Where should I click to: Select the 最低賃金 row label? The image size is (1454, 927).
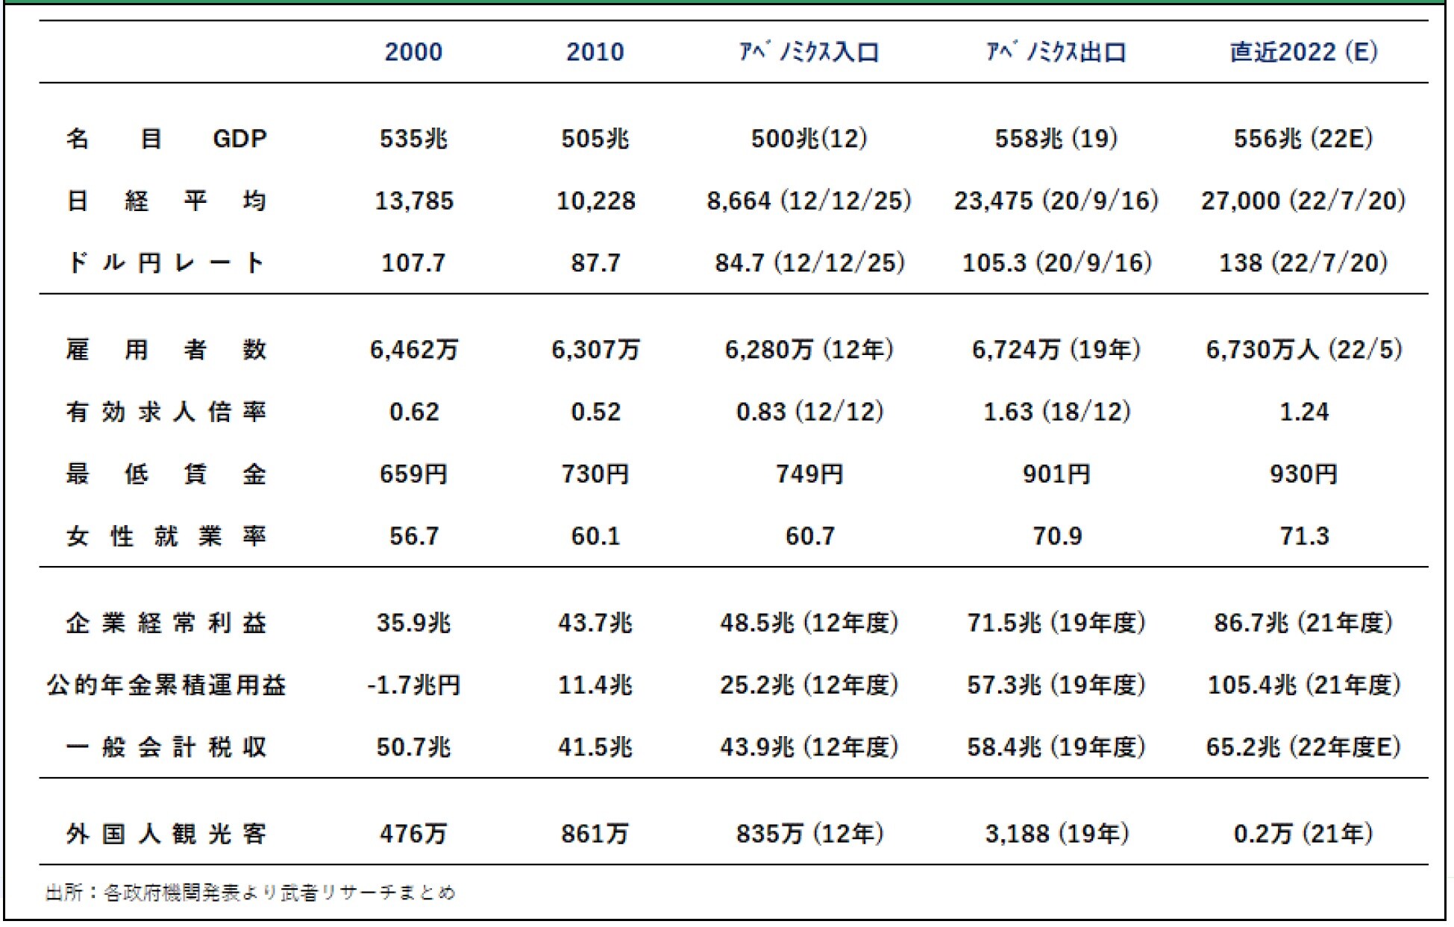166,474
